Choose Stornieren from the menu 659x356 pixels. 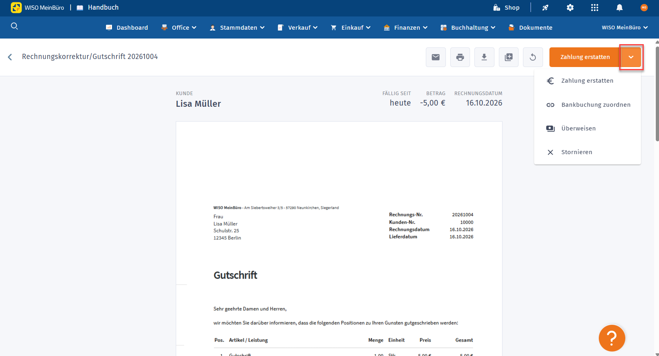point(588,152)
